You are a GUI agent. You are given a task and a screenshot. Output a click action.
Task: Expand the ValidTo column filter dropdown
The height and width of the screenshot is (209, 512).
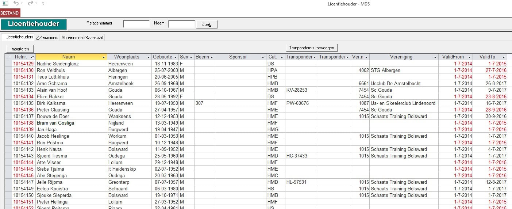(504, 57)
